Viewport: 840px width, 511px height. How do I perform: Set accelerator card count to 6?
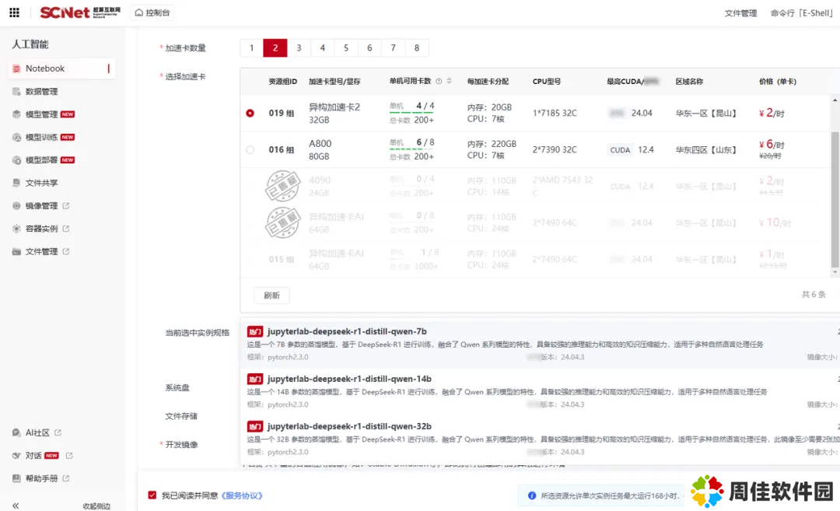369,47
